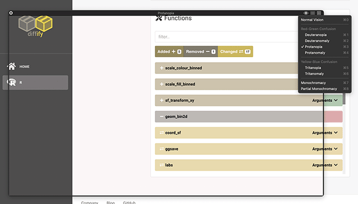This screenshot has width=358, height=204.
Task: Toggle the Removed filter button
Action: (x=201, y=52)
